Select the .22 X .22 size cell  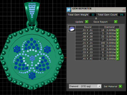[x=87, y=55]
